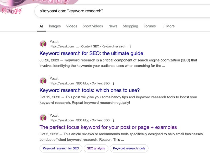Open the News tab

pyautogui.click(x=113, y=26)
